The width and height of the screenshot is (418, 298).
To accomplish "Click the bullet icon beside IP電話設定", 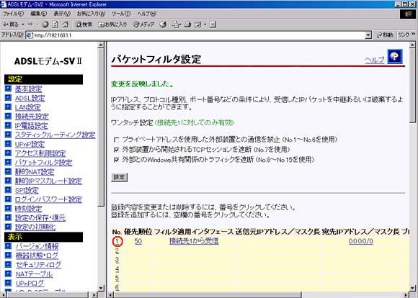I will tap(8, 125).
